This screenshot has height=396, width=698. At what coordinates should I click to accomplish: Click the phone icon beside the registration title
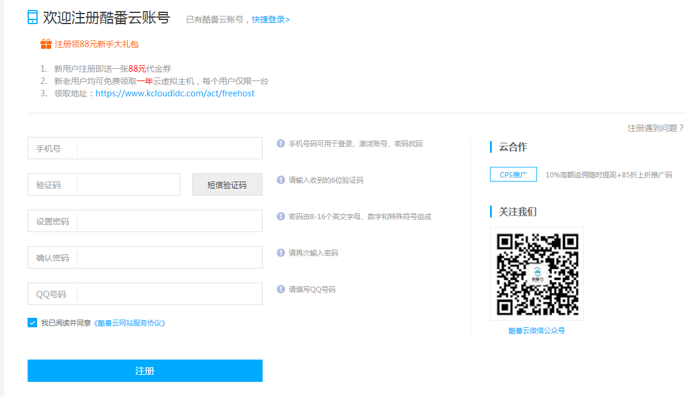pos(32,18)
